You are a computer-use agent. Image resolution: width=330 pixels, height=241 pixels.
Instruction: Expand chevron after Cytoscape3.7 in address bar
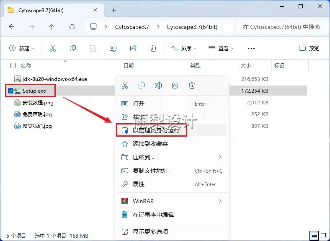158,27
